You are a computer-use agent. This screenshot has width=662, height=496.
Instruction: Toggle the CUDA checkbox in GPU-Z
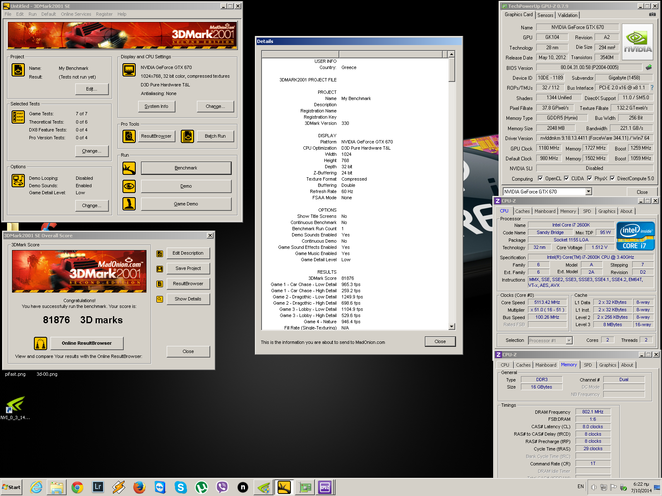click(566, 179)
